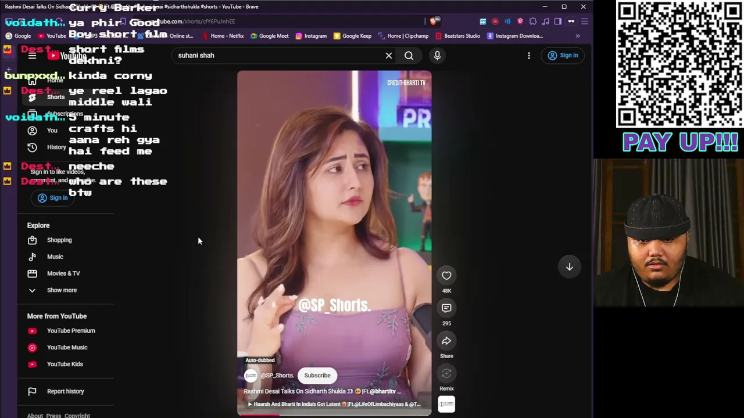Viewport: 744px width, 418px height.
Task: Click the 'Rashmi Desai Talks On Sidharth Shukla' title
Action: [323, 391]
